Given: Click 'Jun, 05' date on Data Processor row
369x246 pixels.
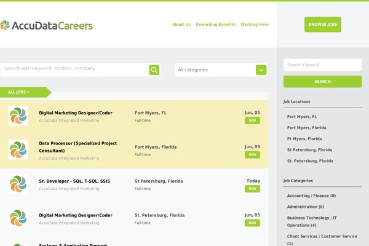Looking at the screenshot, I should (x=252, y=146).
